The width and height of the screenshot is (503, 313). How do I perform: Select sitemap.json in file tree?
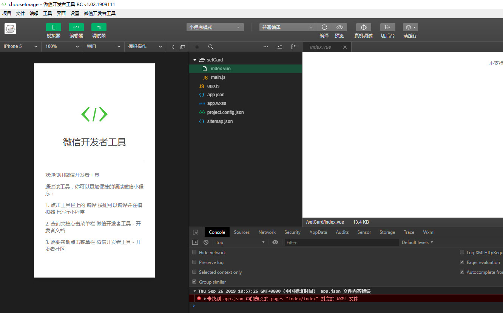(x=245, y=121)
